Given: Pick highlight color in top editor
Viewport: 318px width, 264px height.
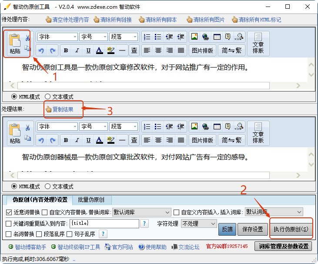Looking at the screenshot, I should click(x=111, y=51).
